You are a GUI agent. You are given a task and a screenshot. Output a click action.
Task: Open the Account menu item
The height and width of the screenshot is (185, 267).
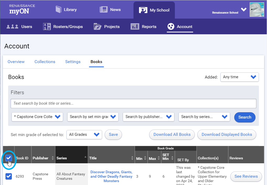(180, 27)
